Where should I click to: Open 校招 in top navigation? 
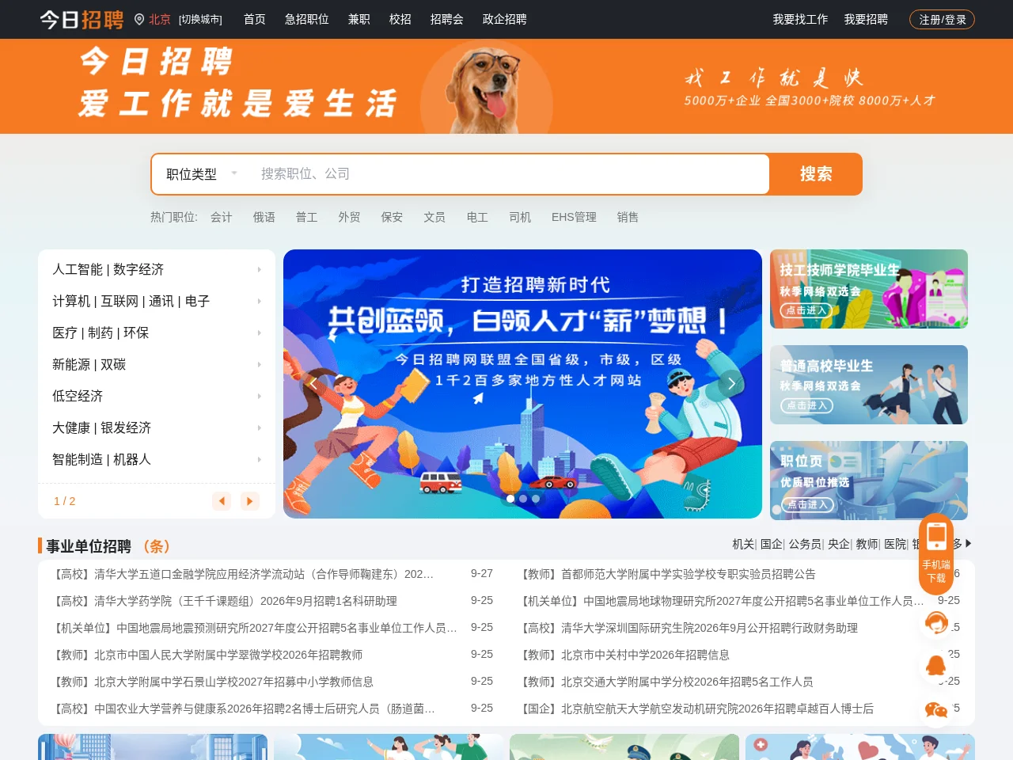[x=400, y=19]
